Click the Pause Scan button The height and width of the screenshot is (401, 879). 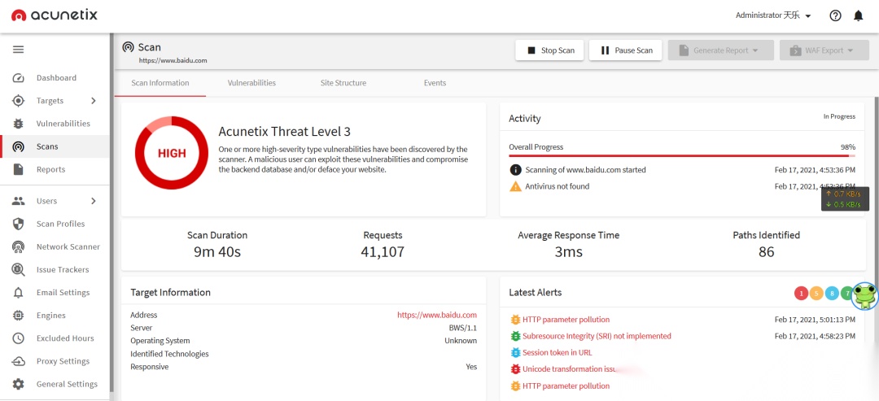click(626, 50)
